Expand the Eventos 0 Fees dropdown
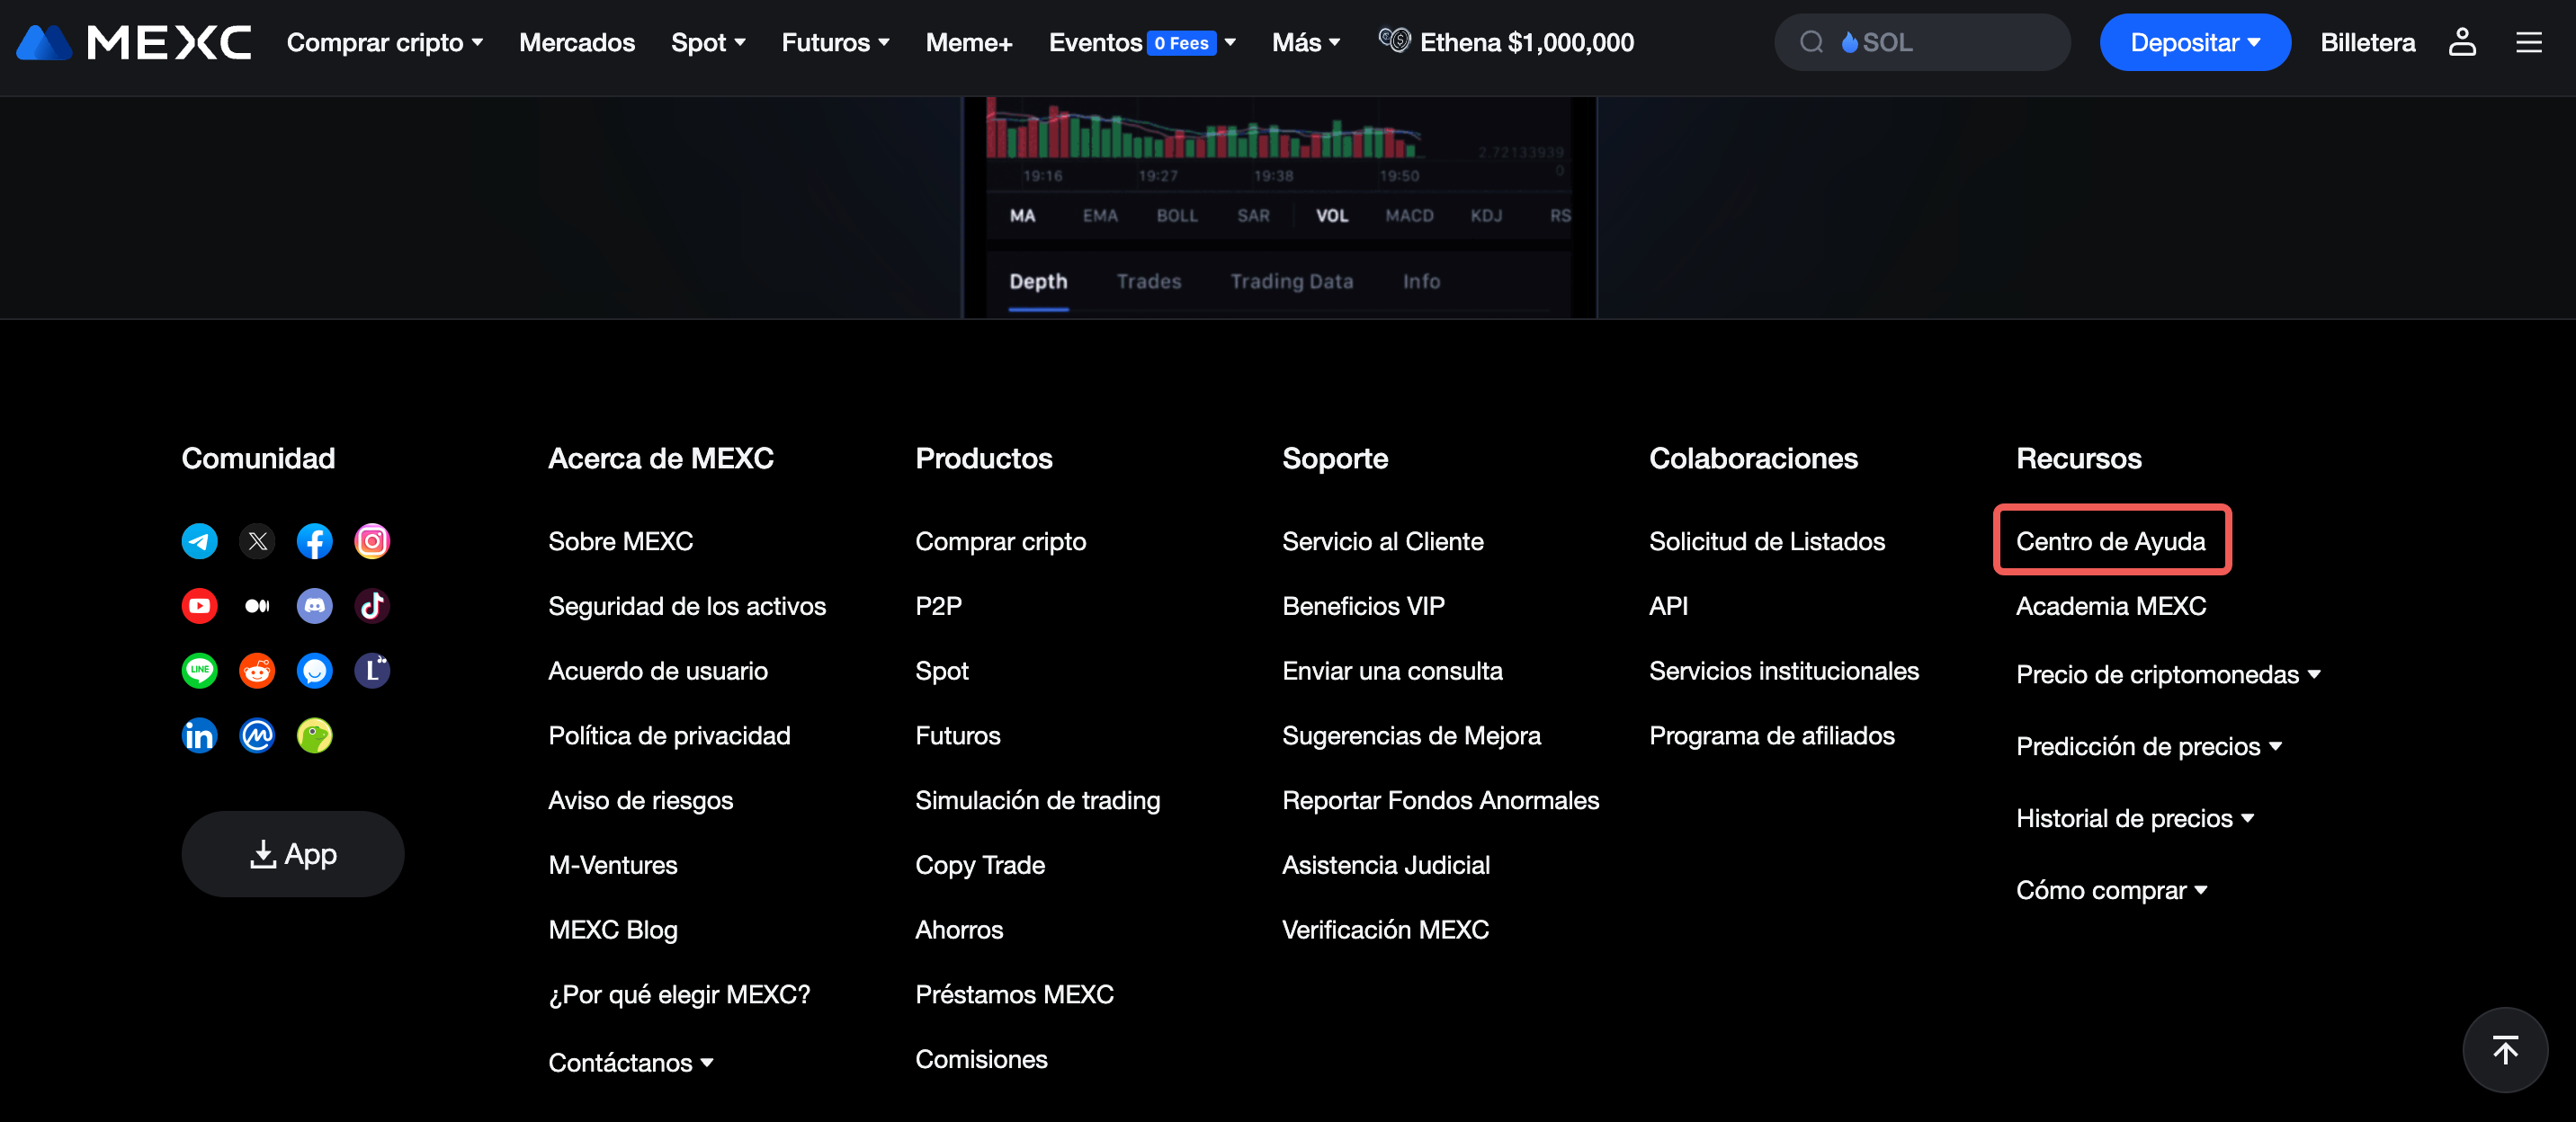 (1142, 42)
